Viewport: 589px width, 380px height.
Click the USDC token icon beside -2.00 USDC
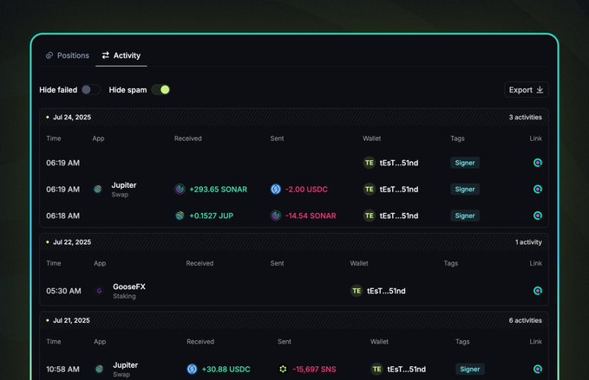[x=276, y=190]
